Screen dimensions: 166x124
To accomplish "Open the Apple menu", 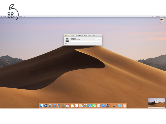I will pos(2,16).
